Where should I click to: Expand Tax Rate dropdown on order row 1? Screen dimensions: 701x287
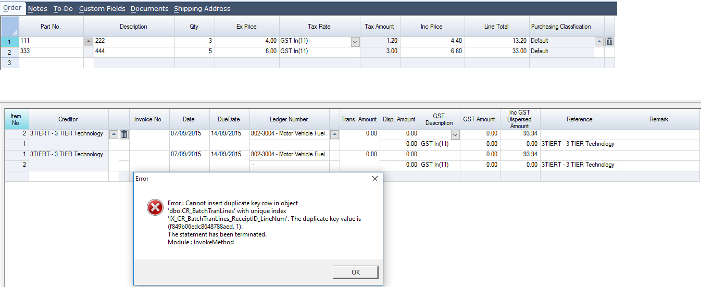pyautogui.click(x=355, y=42)
